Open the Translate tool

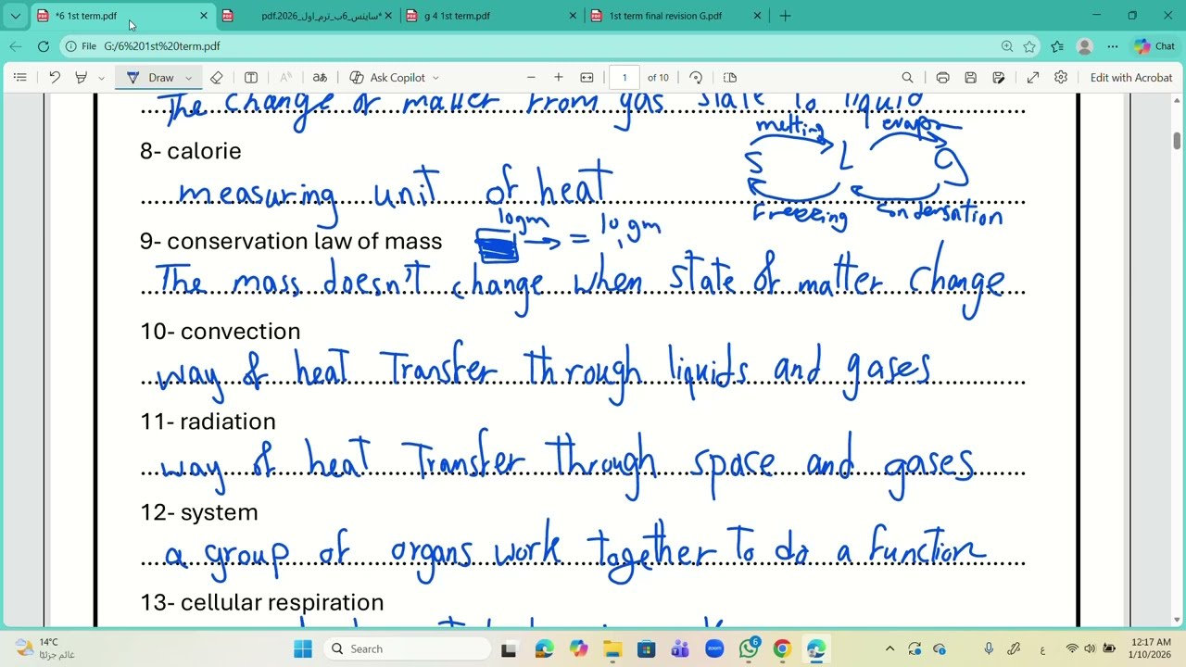pyautogui.click(x=320, y=78)
